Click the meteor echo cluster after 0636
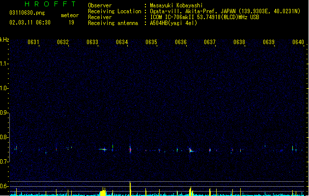The height and width of the screenshot is (196, 309). coord(191,150)
